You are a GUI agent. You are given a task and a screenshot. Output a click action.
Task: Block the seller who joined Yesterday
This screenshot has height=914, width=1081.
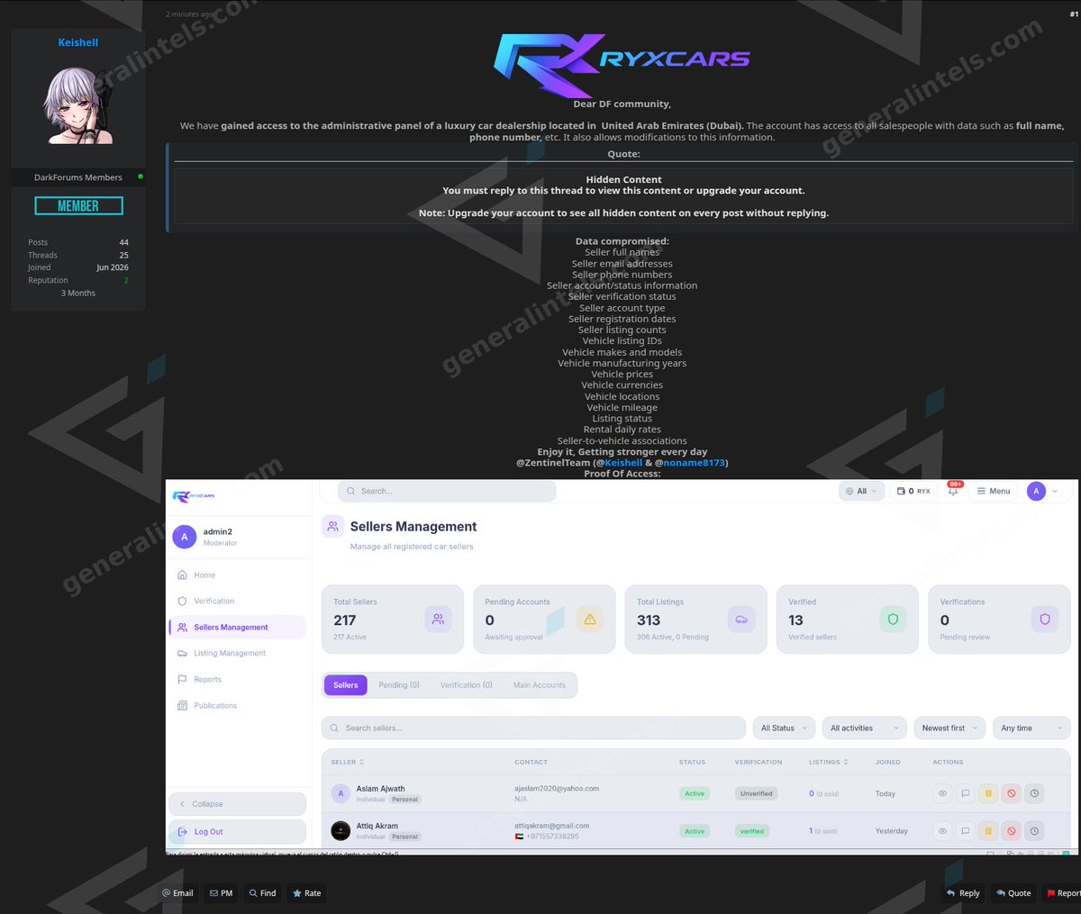[x=1012, y=830]
